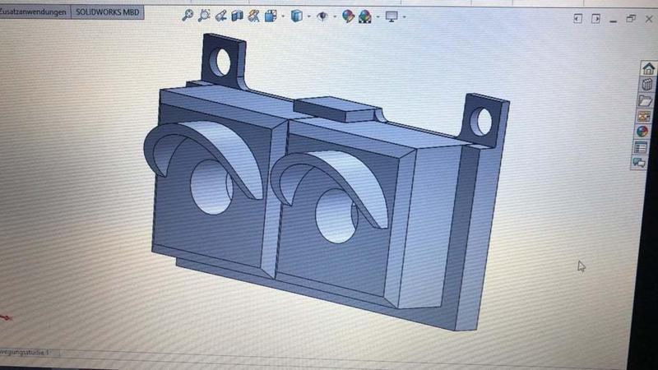
Task: Open the Design Library task pane icon
Action: pyautogui.click(x=646, y=85)
